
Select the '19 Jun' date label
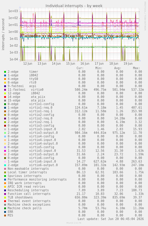128,63
